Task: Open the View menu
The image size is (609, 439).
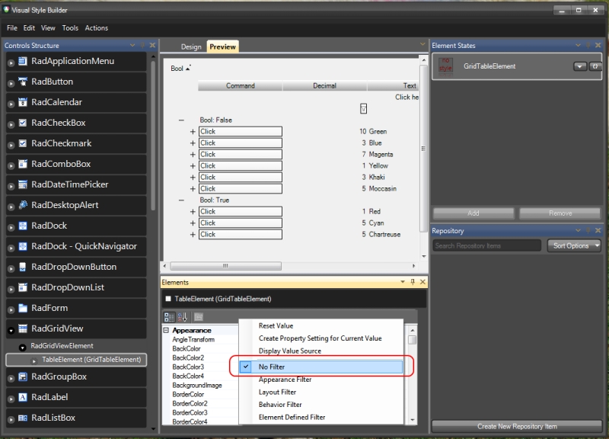Action: pos(48,28)
